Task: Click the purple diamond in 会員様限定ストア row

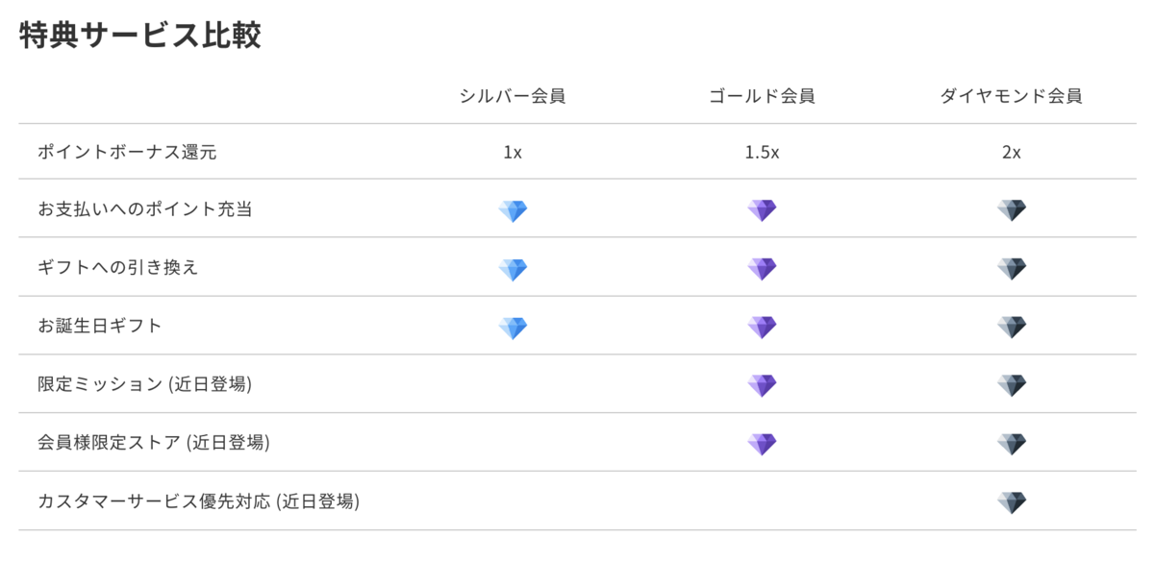Action: pyautogui.click(x=762, y=444)
